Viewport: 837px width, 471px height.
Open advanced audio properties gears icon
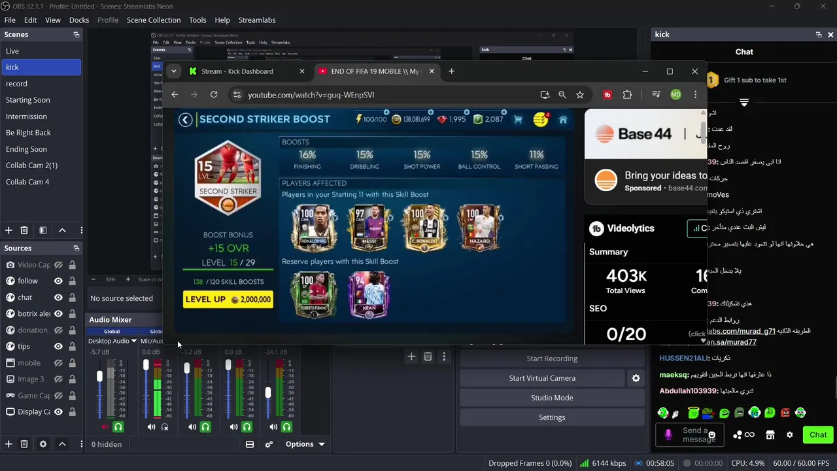269,444
